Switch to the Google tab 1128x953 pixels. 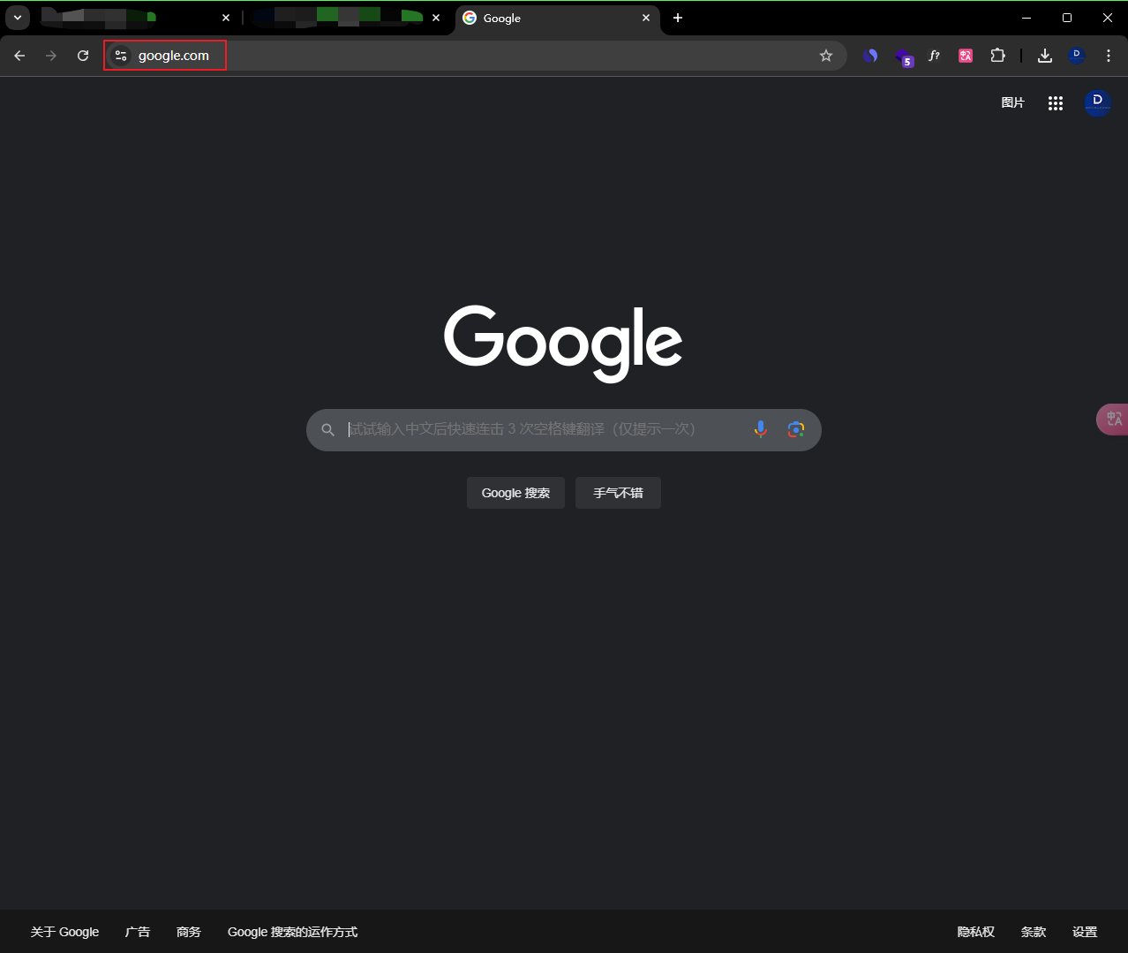[558, 18]
